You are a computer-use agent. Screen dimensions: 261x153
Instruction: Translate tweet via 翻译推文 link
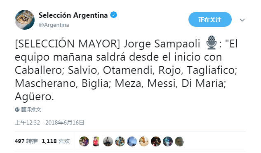point(31,110)
